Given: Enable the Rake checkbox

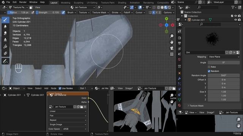Looking at the screenshot, I should (209, 67).
